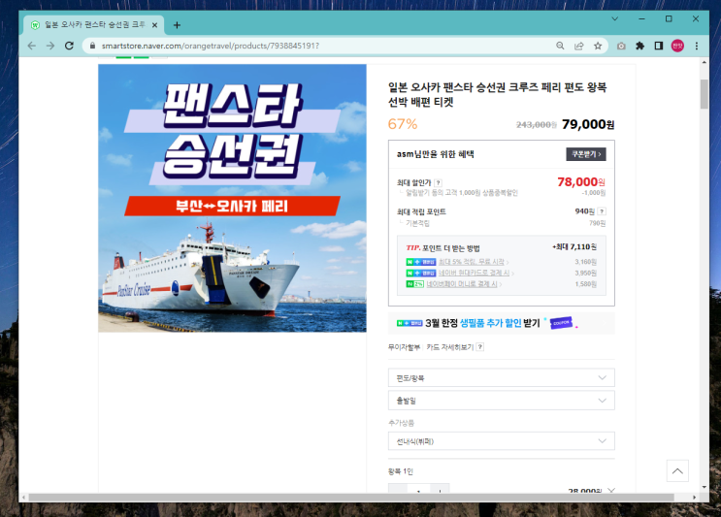The width and height of the screenshot is (721, 517).
Task: Maximize the Chrome window
Action: coord(669,18)
